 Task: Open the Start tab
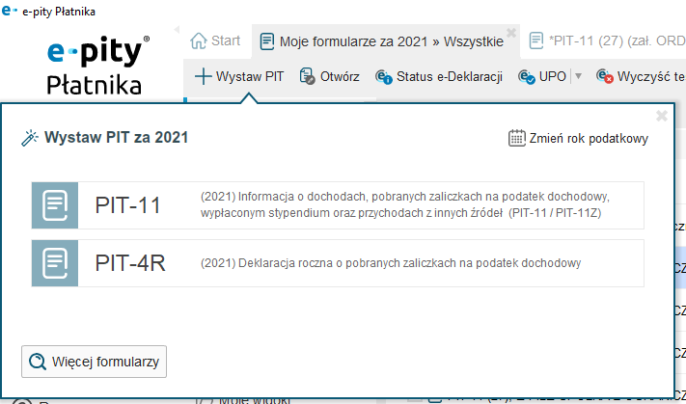pyautogui.click(x=216, y=40)
